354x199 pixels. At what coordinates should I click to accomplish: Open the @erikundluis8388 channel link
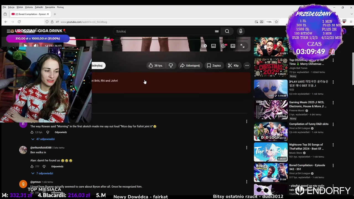[x=41, y=148]
